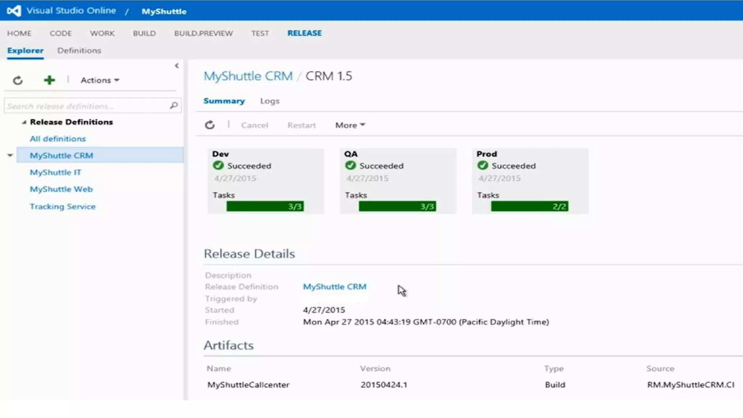Click the Visual Studio logo icon

14,11
